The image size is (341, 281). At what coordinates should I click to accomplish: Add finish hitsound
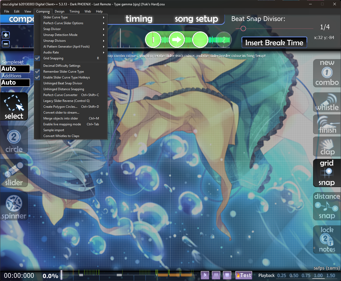327,125
